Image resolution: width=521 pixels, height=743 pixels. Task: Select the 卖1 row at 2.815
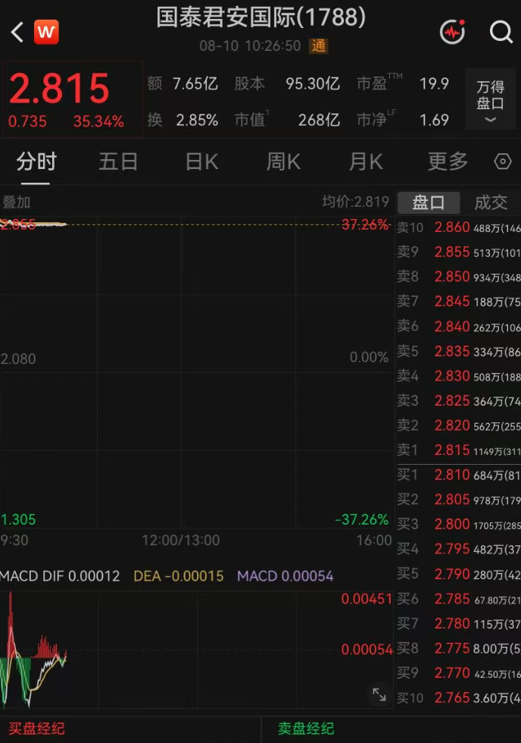458,450
